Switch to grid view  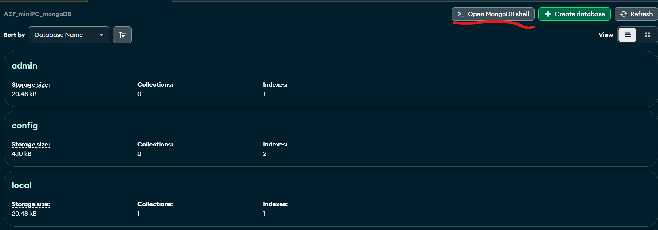(648, 35)
